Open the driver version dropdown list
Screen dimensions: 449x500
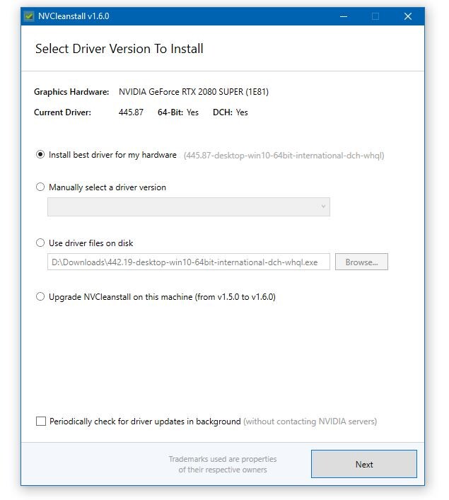[x=189, y=207]
